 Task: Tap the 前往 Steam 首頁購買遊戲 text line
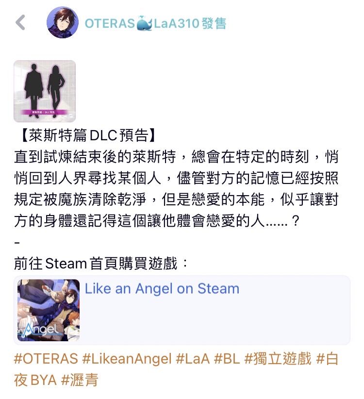click(x=101, y=263)
